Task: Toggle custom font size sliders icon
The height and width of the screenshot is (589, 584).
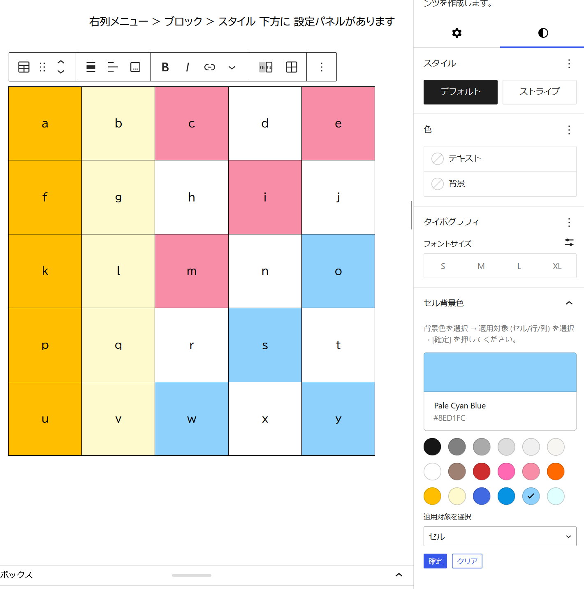Action: [x=569, y=243]
